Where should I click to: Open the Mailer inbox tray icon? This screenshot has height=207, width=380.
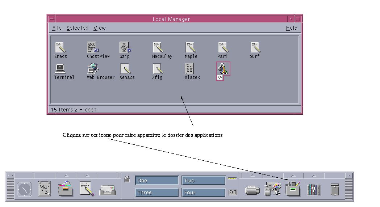click(108, 190)
